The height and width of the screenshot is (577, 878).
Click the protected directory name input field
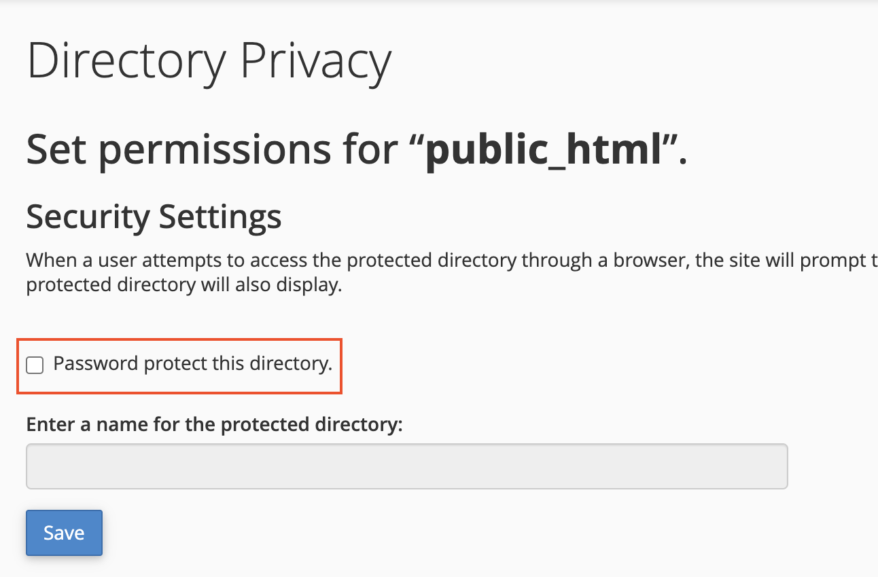[406, 466]
